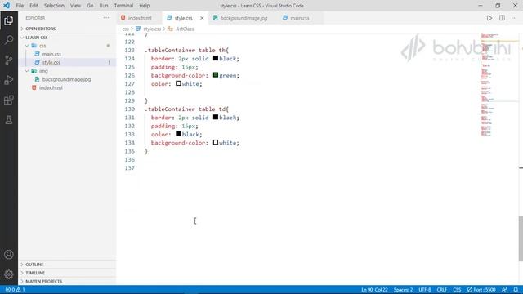This screenshot has height=294, width=523.
Task: Click the editor vertical scrollbar thumb
Action: [521, 239]
